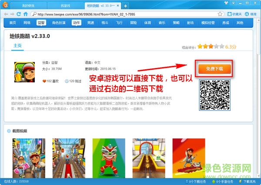Open the 收藏夹 favorites button
The image size is (261, 185).
pos(234,14)
